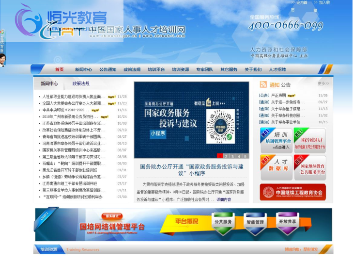Viewport: 353px width, 263px height.
Task: Open news 第三期全省政法领导干部学习
Action: pos(74,157)
